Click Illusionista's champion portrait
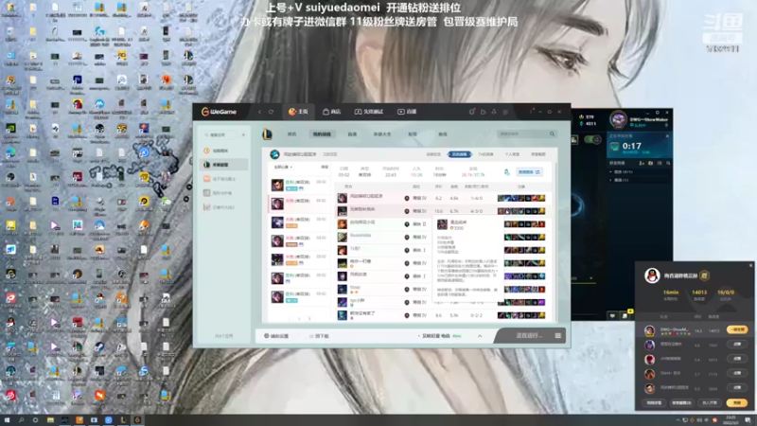 tap(343, 238)
